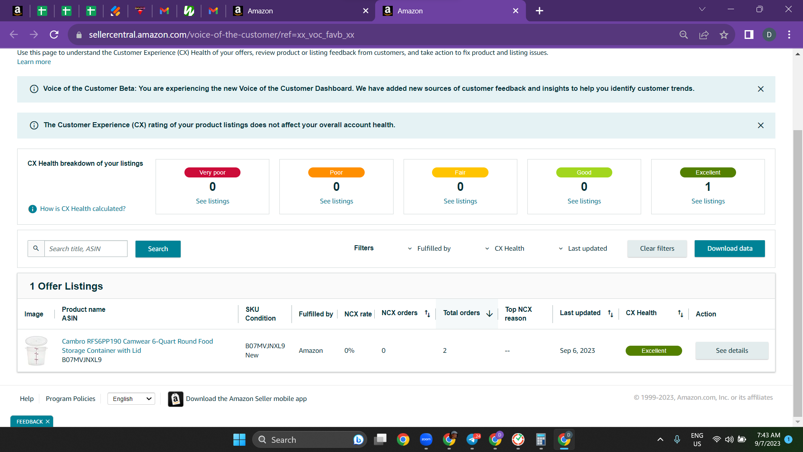This screenshot has height=452, width=803.
Task: See listings under Excellent
Action: (708, 201)
